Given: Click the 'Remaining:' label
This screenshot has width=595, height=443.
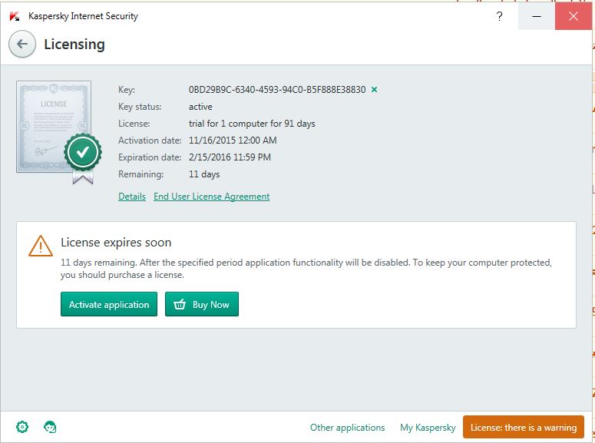Looking at the screenshot, I should 140,174.
